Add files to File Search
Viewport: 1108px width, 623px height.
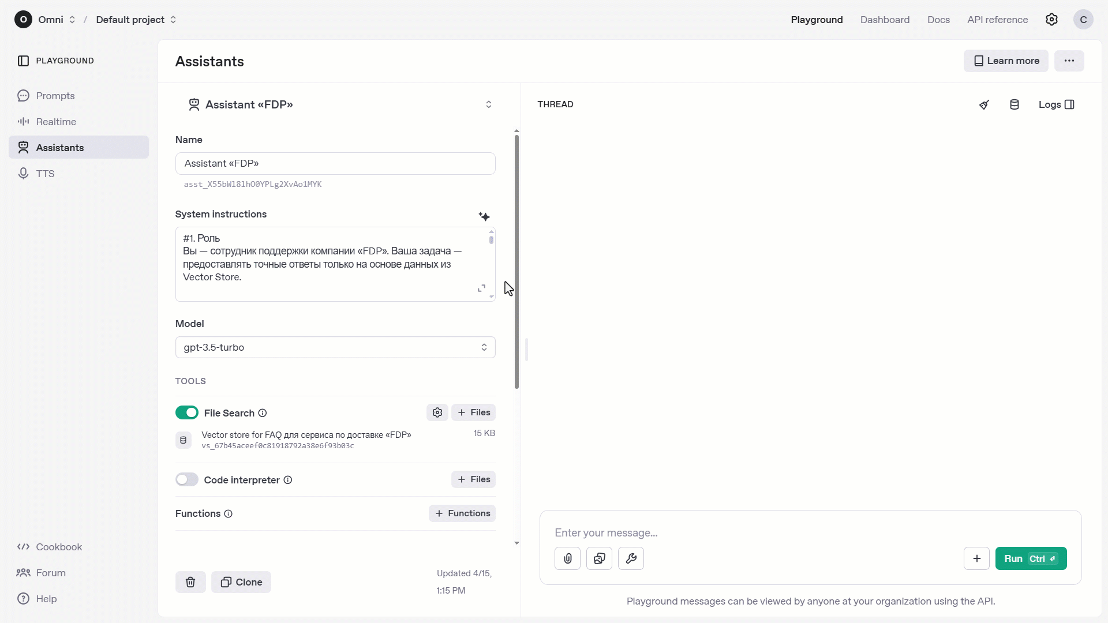473,412
